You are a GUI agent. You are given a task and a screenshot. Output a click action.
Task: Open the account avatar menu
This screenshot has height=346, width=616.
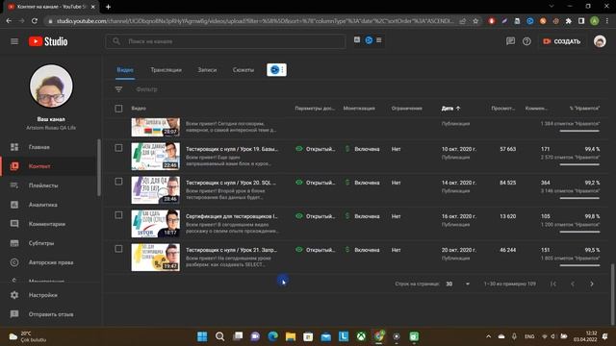pyautogui.click(x=600, y=41)
